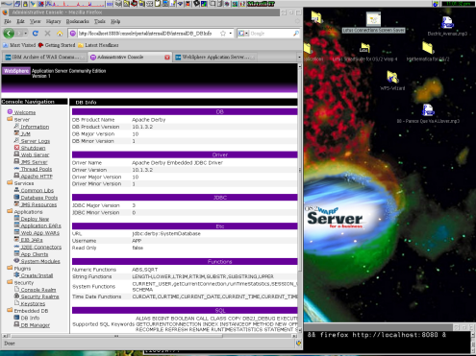Click the stop loading X icon
The height and width of the screenshot is (356, 476).
pyautogui.click(x=47, y=34)
